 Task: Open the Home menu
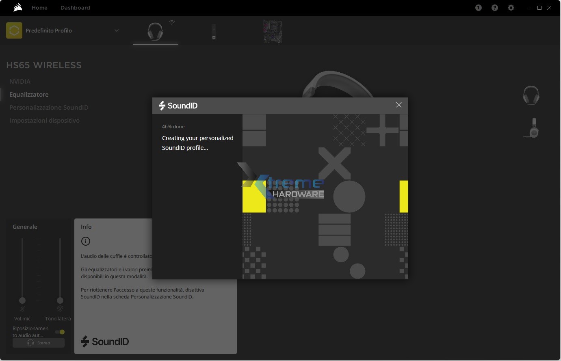click(39, 8)
